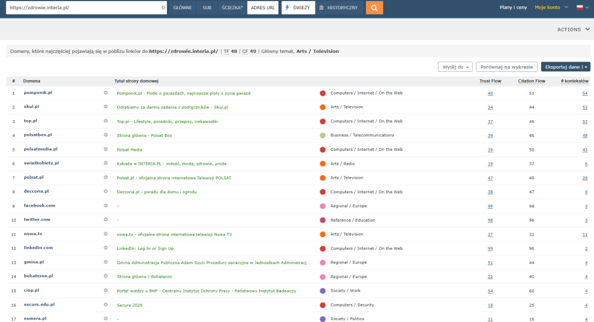Switch to Świeży fresh index

coord(298,8)
